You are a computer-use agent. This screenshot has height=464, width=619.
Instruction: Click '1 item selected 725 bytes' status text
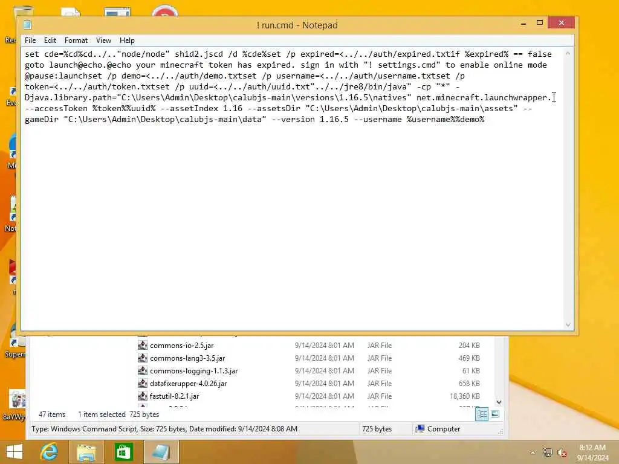click(118, 414)
